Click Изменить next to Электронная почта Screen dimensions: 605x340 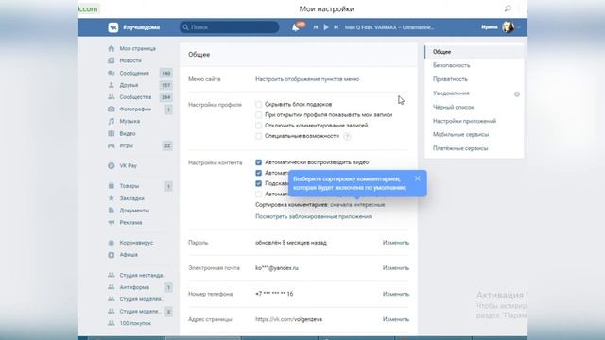396,268
